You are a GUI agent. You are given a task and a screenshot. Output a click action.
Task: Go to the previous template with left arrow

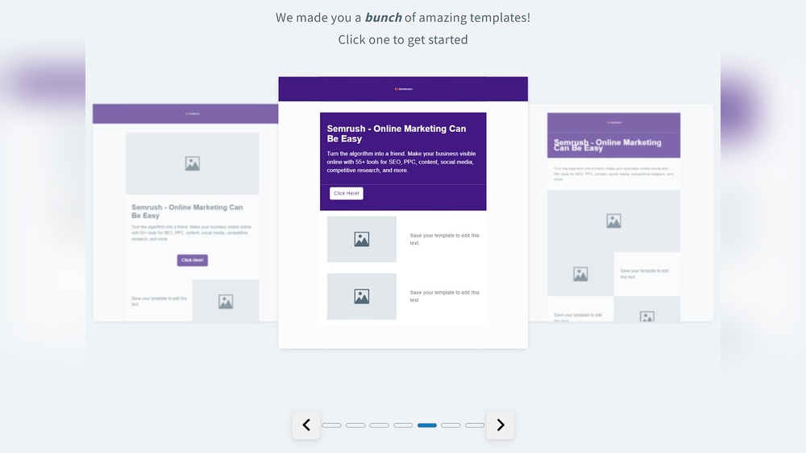coord(306,425)
